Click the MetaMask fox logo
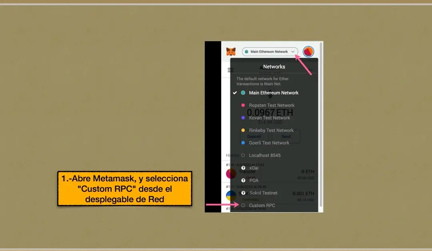 (231, 52)
